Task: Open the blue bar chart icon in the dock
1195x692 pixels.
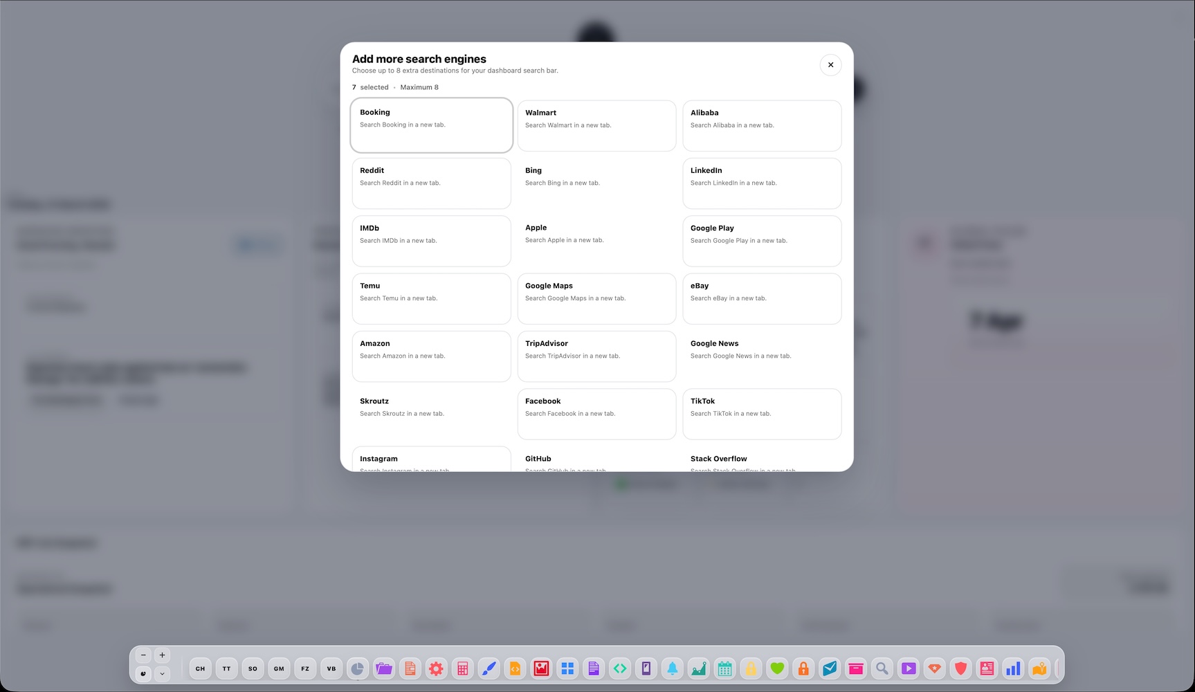Action: click(1013, 668)
